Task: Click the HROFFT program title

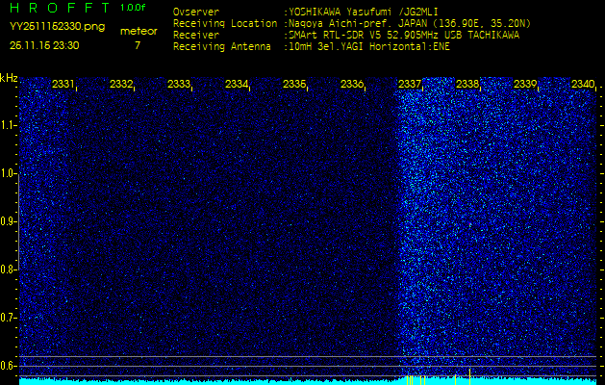Action: coord(60,8)
